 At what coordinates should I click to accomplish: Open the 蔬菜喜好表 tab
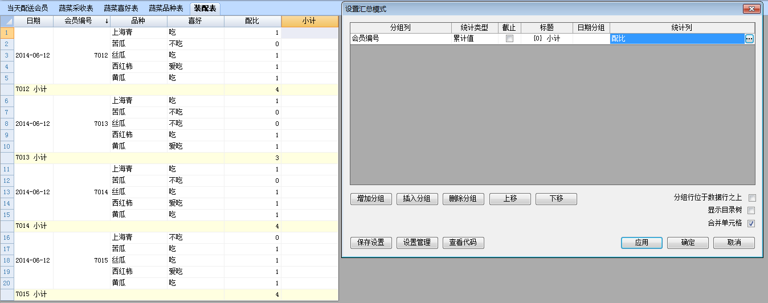tap(121, 9)
